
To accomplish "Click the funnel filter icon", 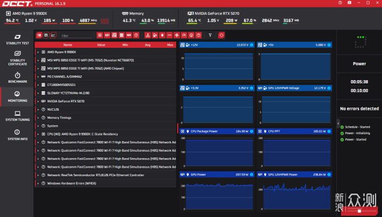I will (x=210, y=36).
